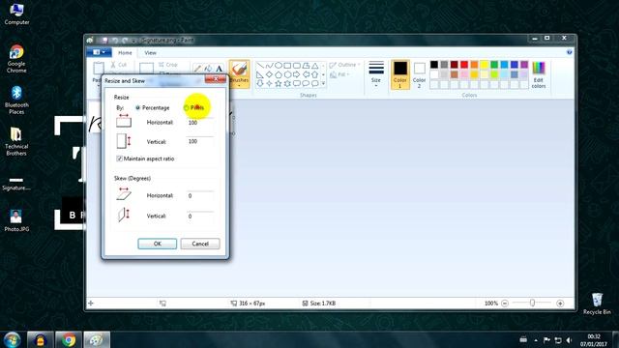Choose the Pentagon shape

tap(279, 74)
